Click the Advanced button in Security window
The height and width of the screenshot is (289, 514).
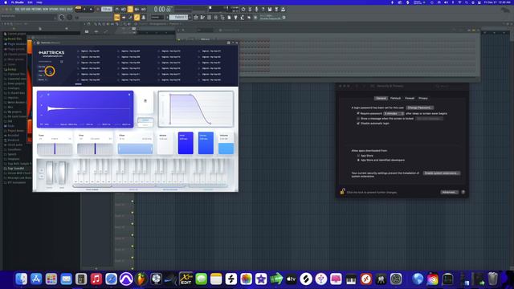click(x=449, y=192)
